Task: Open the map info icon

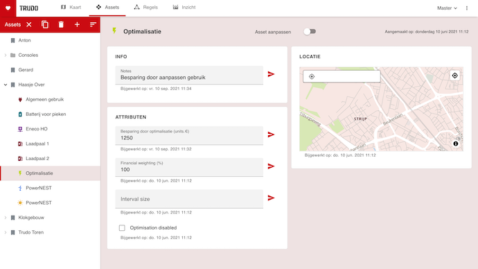Action: click(x=455, y=144)
